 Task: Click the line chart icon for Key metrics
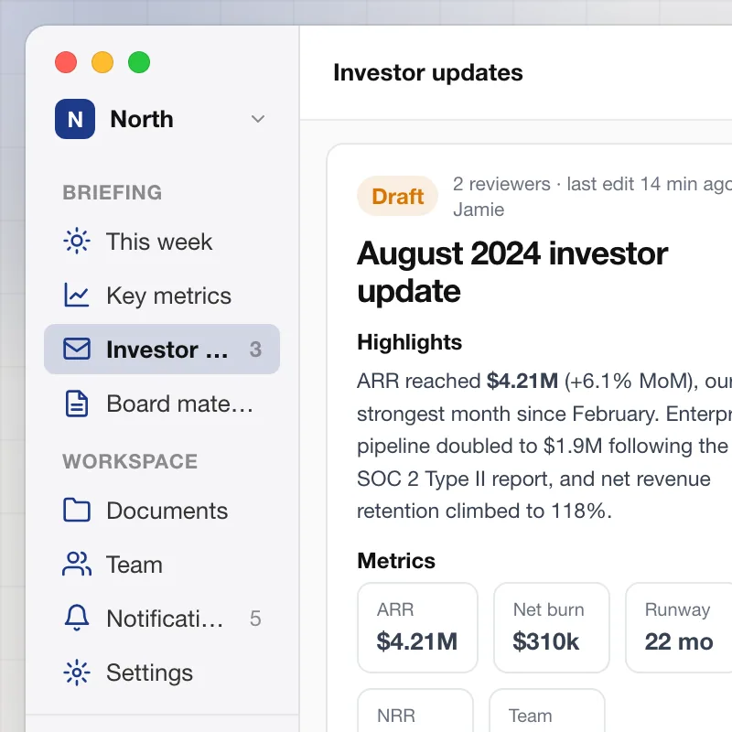tap(77, 295)
